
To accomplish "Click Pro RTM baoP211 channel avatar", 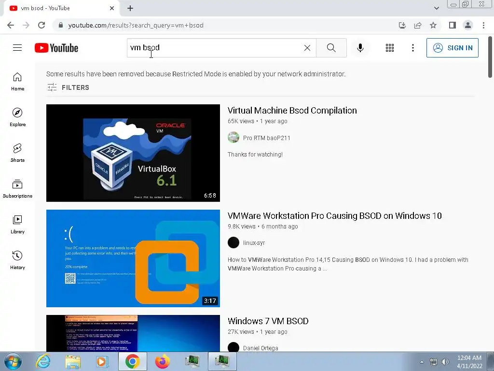I will click(x=233, y=138).
